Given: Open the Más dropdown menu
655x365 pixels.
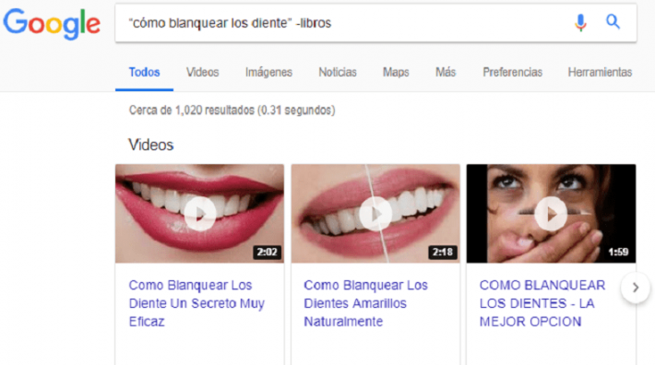Looking at the screenshot, I should click(x=446, y=72).
